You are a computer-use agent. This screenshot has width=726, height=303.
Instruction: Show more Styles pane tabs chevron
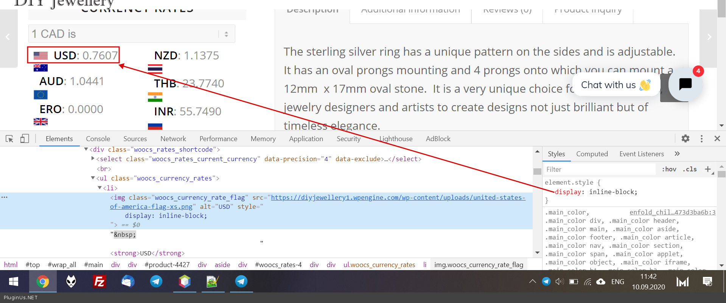(677, 154)
